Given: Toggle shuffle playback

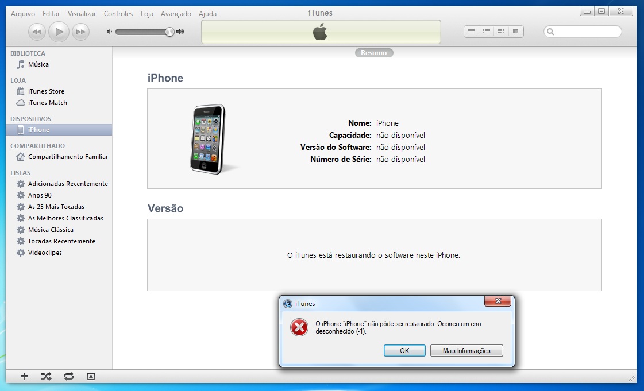Looking at the screenshot, I should (x=47, y=376).
